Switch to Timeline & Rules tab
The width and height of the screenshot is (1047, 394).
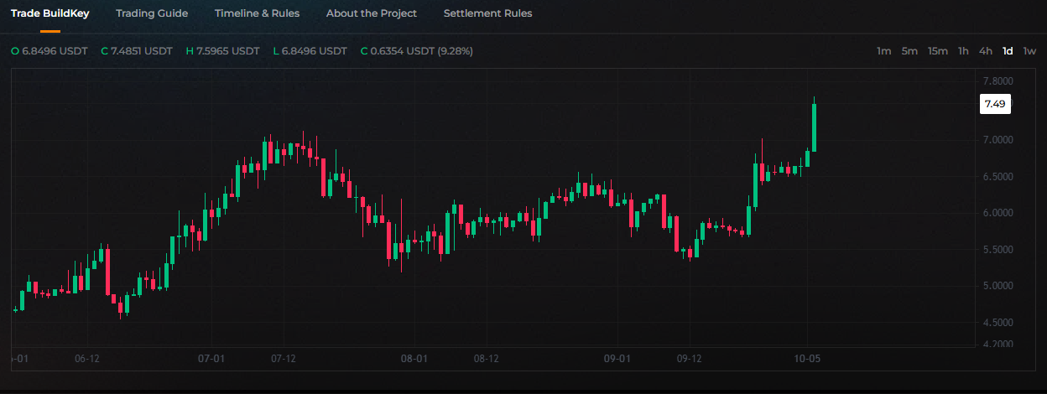point(257,13)
